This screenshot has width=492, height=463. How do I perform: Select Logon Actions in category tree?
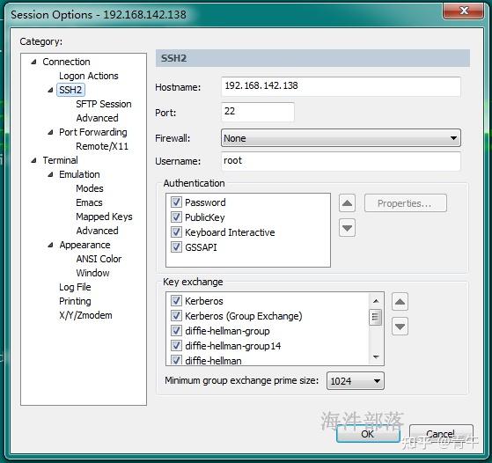pyautogui.click(x=89, y=76)
